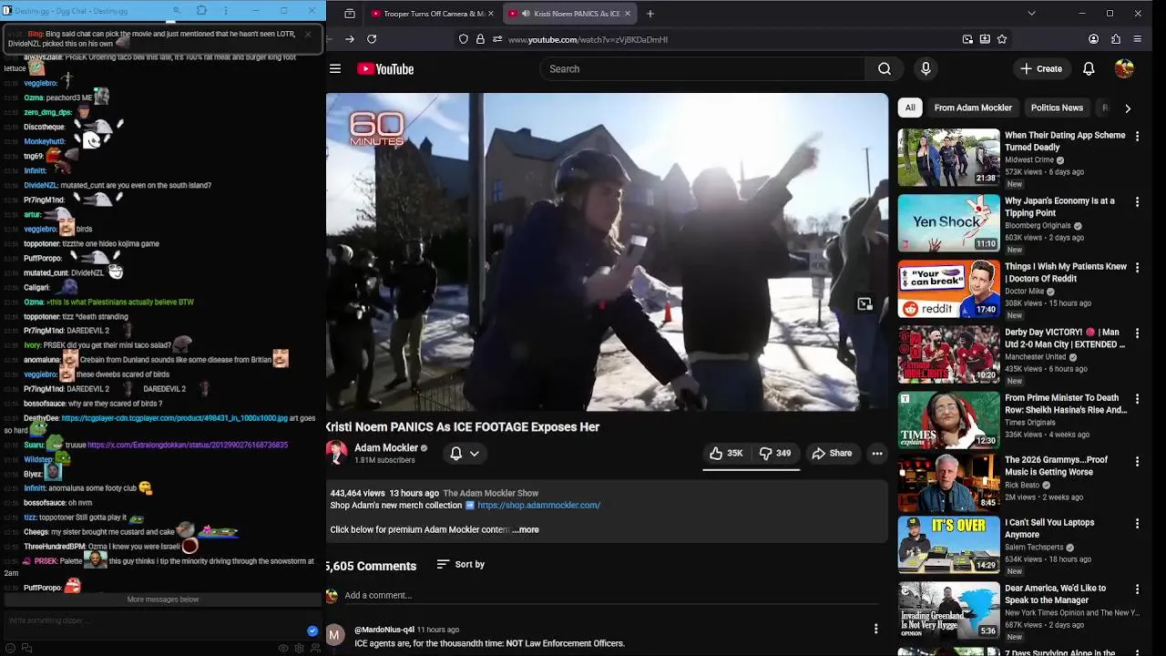Open options for 'Yen Shock' recommended video
Screen dimensions: 1166x656
(x=1137, y=202)
